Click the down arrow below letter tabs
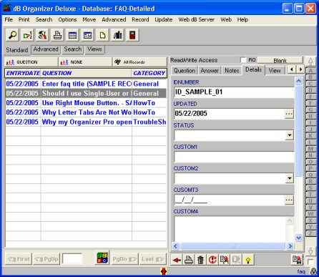This screenshot has width=319, height=277. [310, 251]
